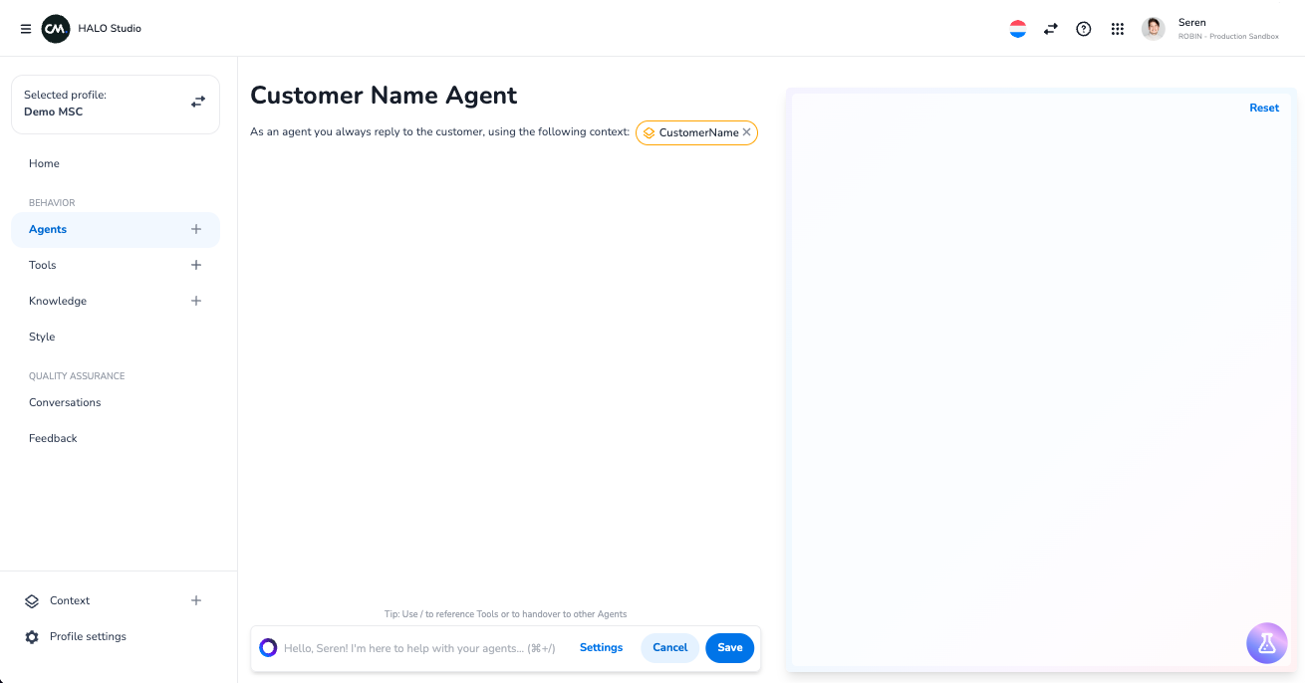The height and width of the screenshot is (683, 1305).
Task: Change language via the flag icon
Action: (x=1017, y=29)
